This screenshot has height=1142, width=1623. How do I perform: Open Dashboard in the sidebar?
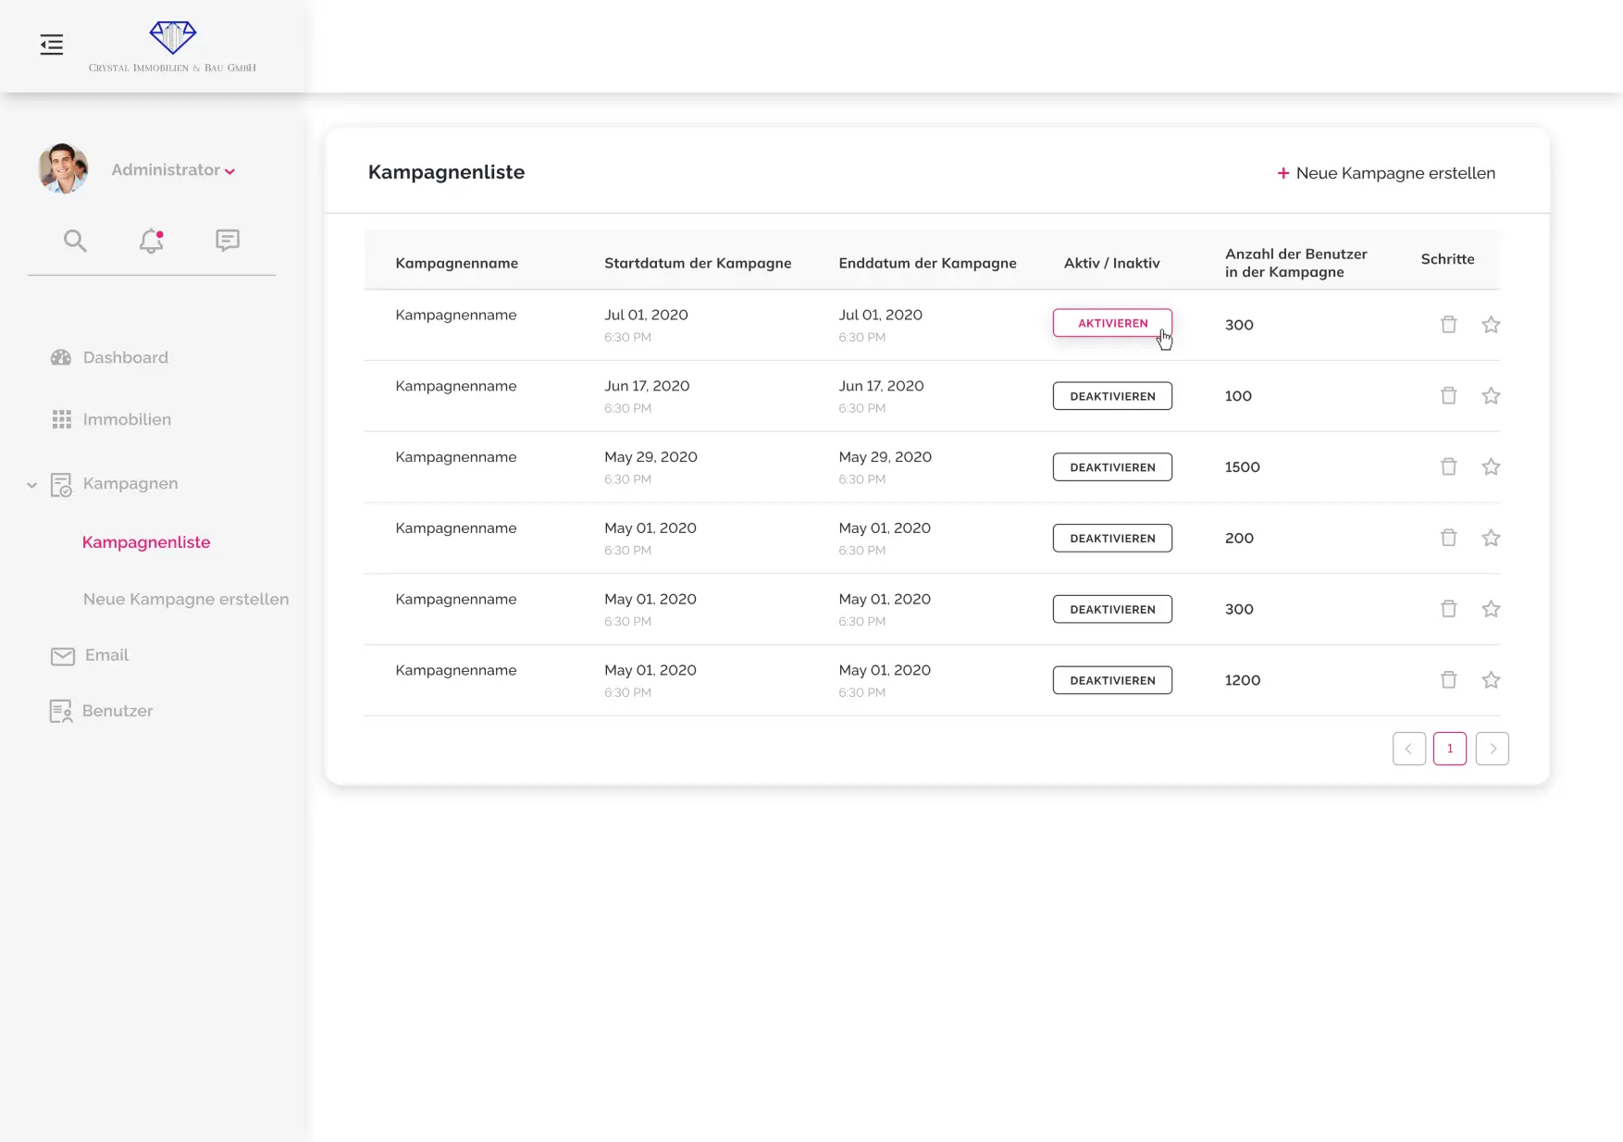pos(125,358)
